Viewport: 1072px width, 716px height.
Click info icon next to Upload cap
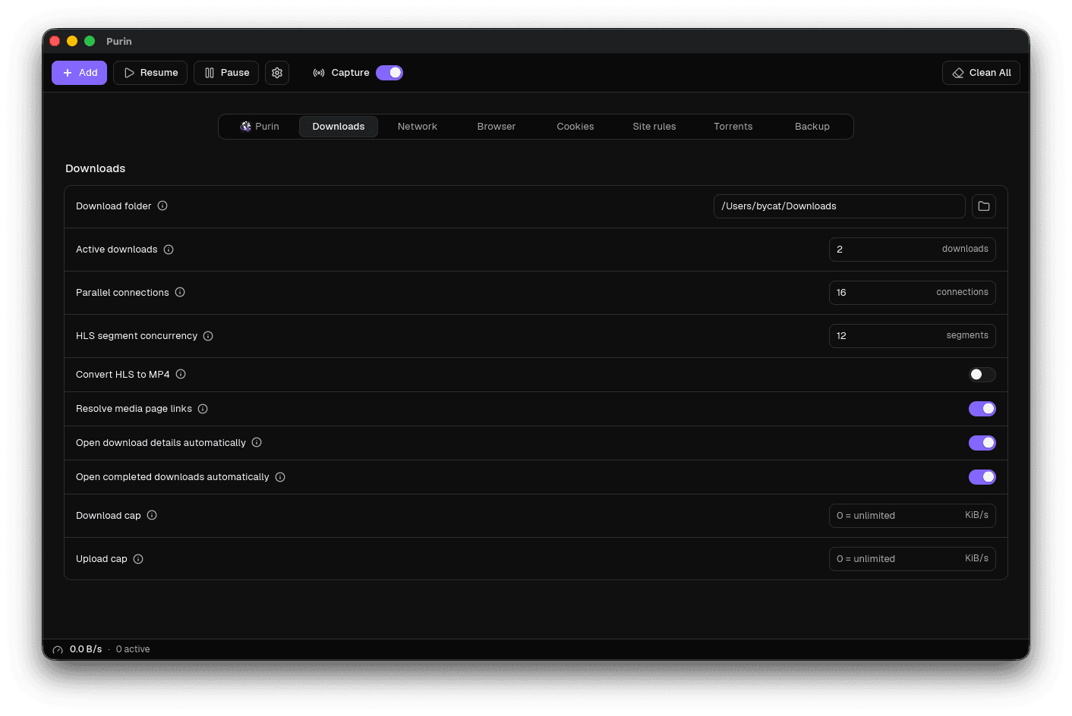(x=138, y=559)
